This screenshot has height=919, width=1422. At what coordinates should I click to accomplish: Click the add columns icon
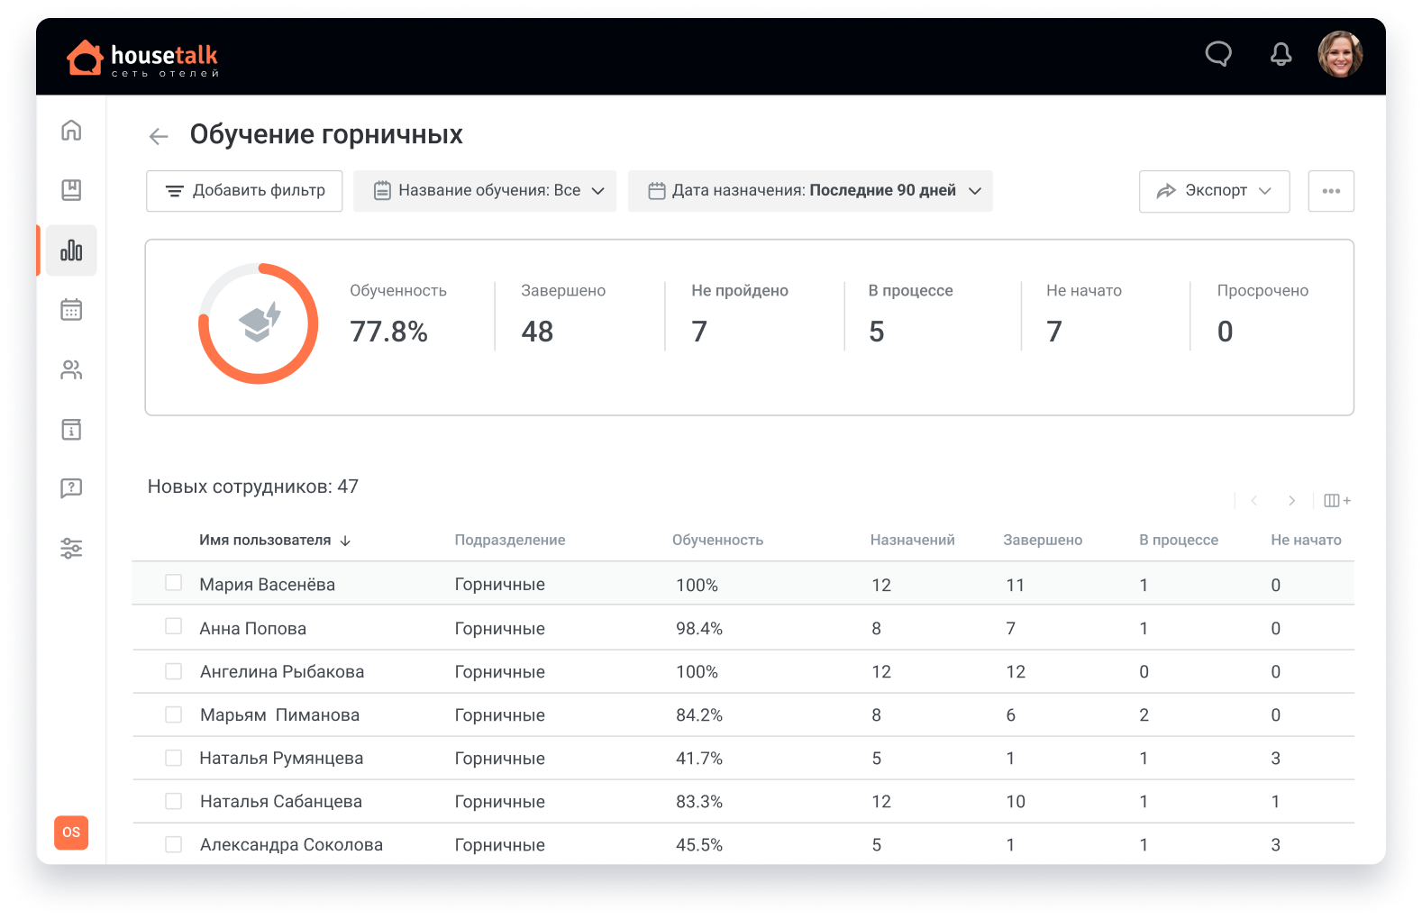click(1337, 501)
